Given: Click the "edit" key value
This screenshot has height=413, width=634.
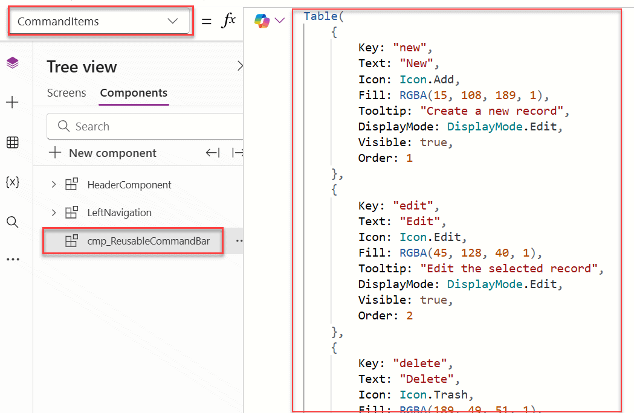Looking at the screenshot, I should click(413, 206).
